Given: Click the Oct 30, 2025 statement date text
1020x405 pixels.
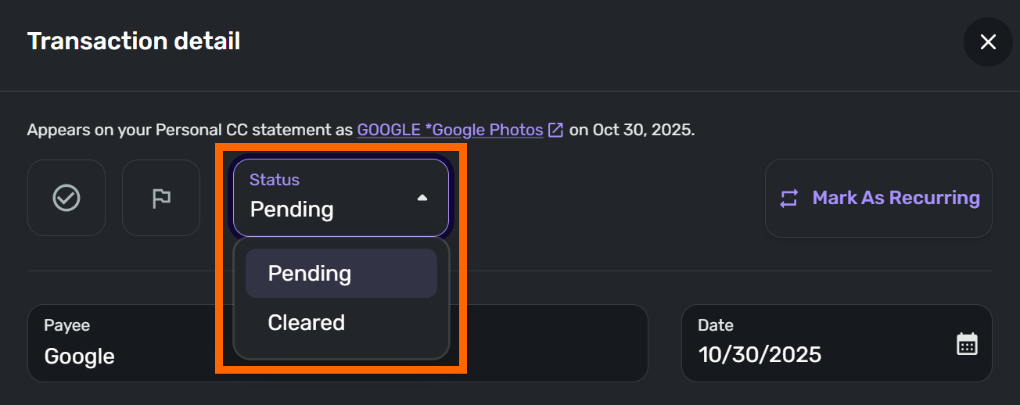Looking at the screenshot, I should 642,130.
